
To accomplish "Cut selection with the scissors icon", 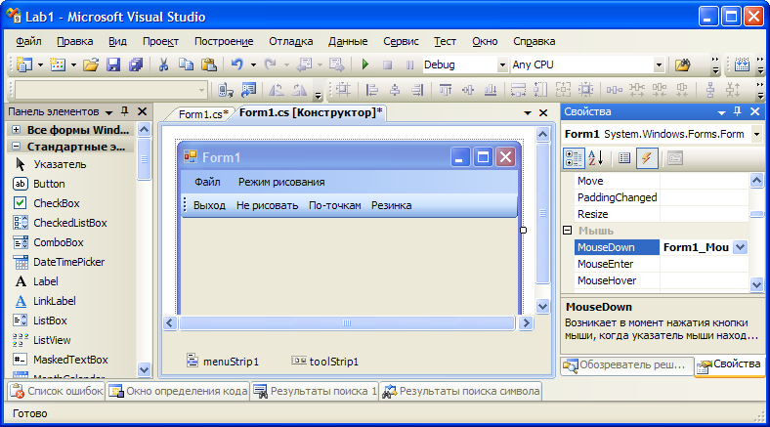I will point(163,64).
